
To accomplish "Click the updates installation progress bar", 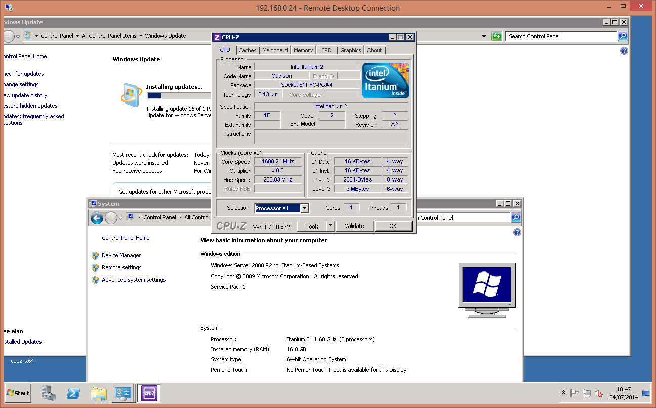I will click(x=179, y=96).
